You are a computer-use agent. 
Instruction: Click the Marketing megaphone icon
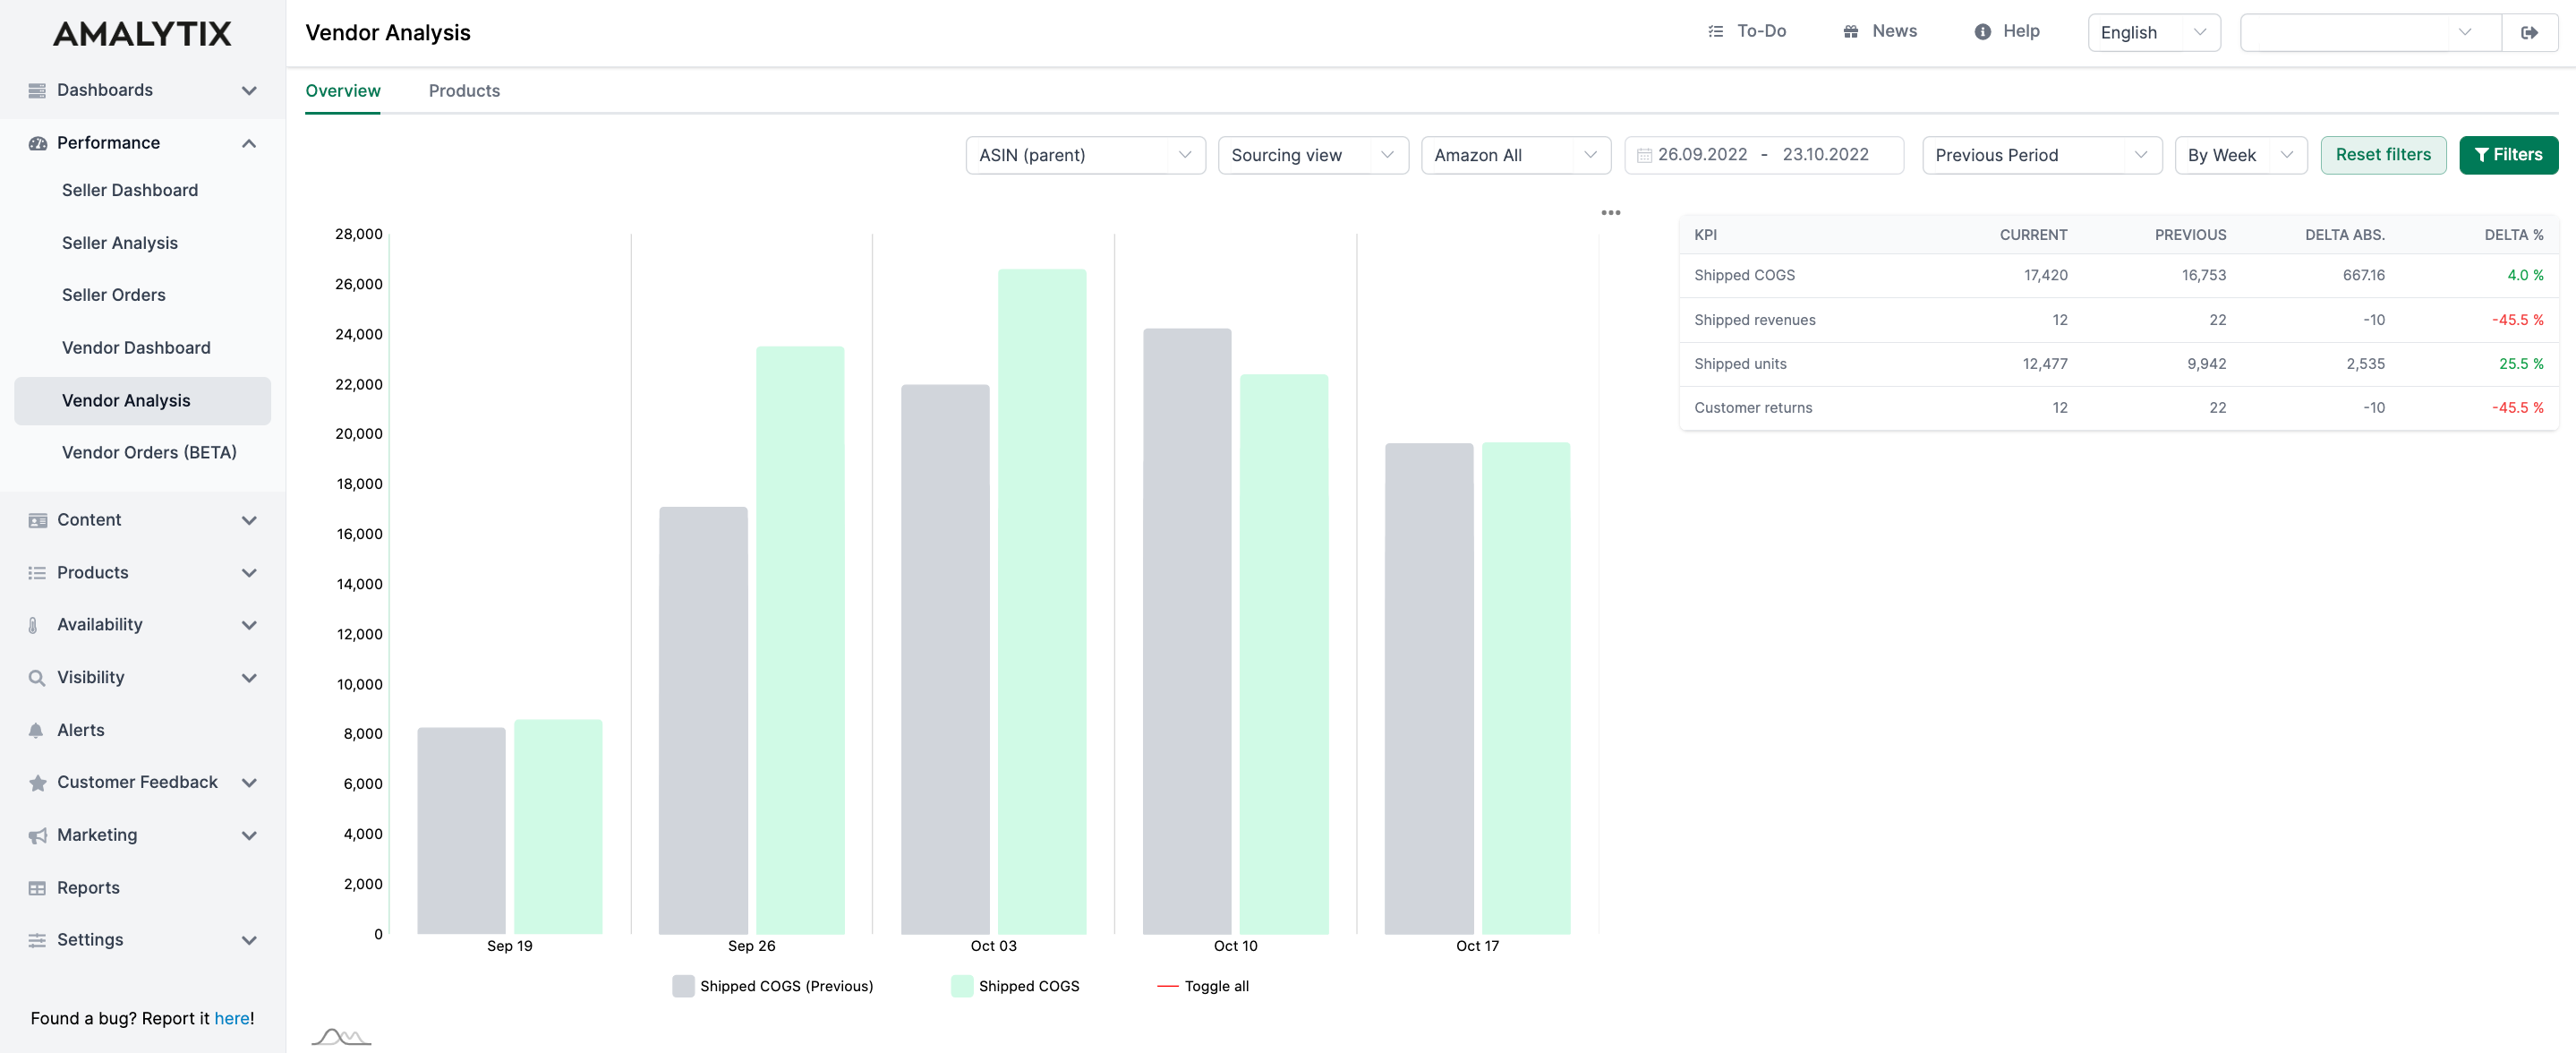(37, 835)
